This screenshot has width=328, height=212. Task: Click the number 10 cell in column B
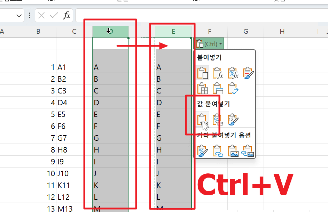(38, 173)
